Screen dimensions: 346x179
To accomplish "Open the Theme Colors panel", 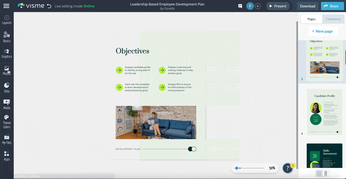I will pos(7,121).
